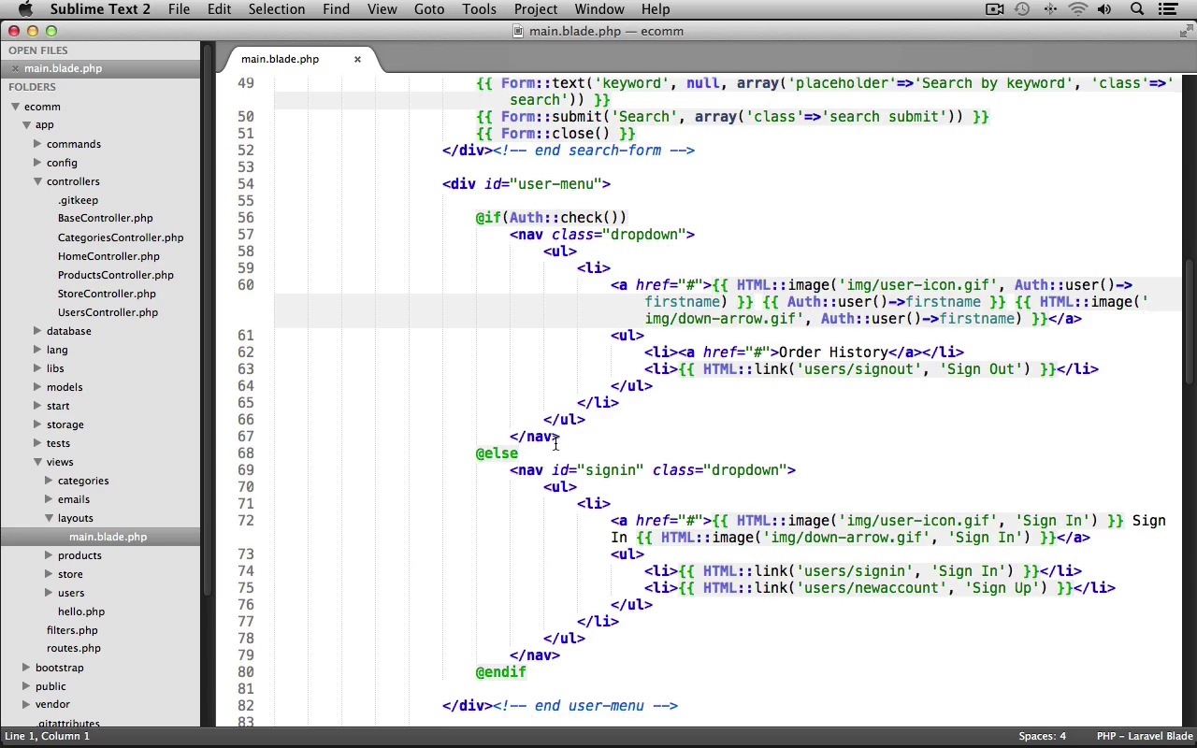
Task: Select the main.blade.php editor tab
Action: click(280, 59)
